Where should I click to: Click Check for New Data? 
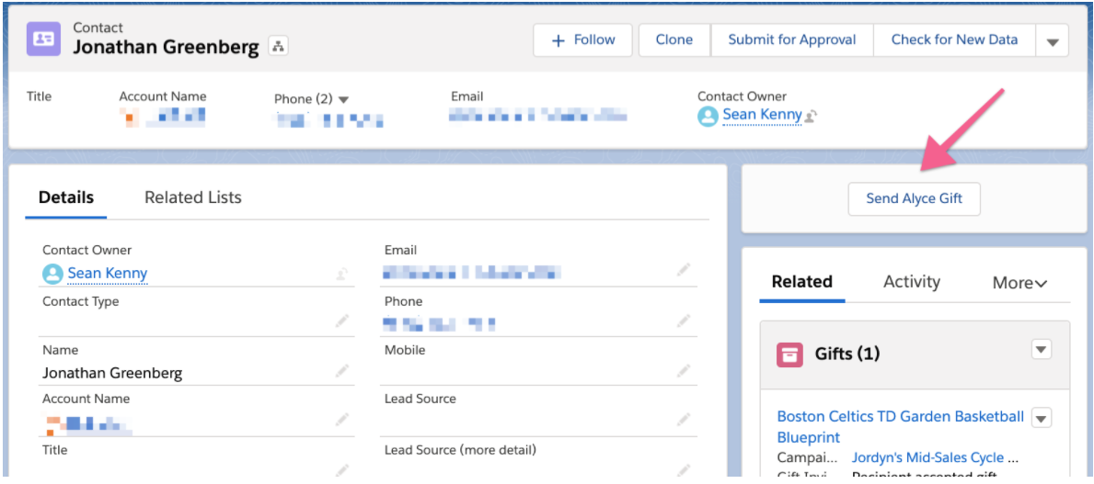pyautogui.click(x=954, y=39)
